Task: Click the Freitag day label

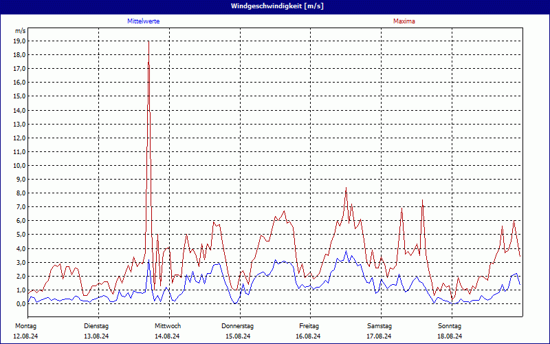Action: click(x=309, y=325)
